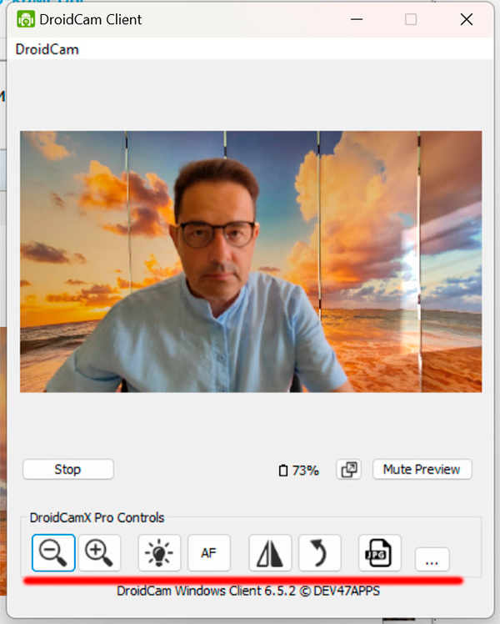The height and width of the screenshot is (624, 500).
Task: Mirror the video with the flip icon
Action: pyautogui.click(x=270, y=552)
